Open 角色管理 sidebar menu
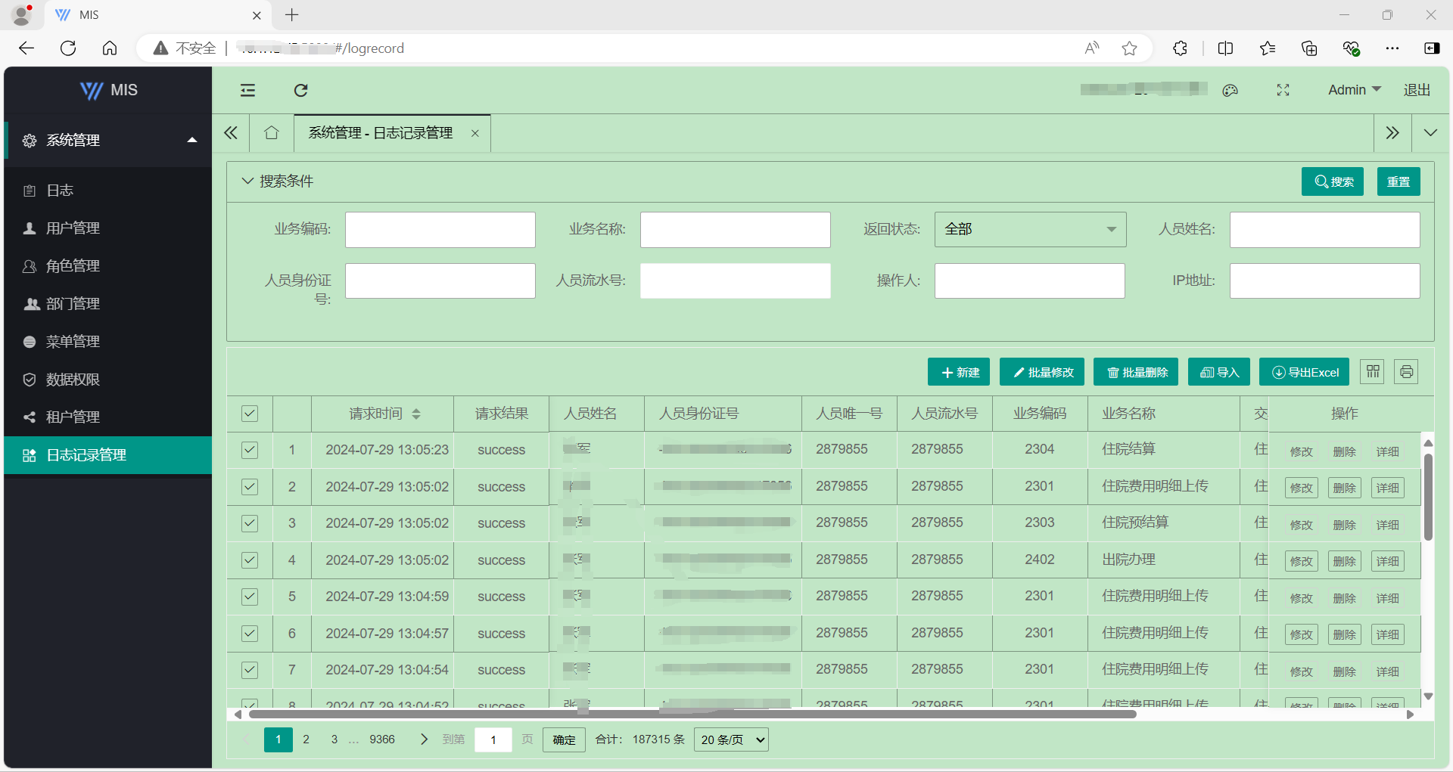Image resolution: width=1453 pixels, height=772 pixels. coord(108,266)
